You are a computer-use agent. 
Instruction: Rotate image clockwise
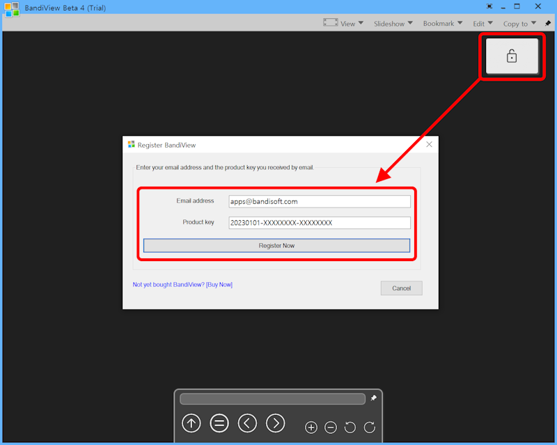pyautogui.click(x=370, y=427)
